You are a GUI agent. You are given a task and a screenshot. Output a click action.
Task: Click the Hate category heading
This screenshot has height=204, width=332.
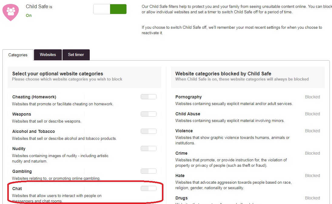tap(179, 176)
